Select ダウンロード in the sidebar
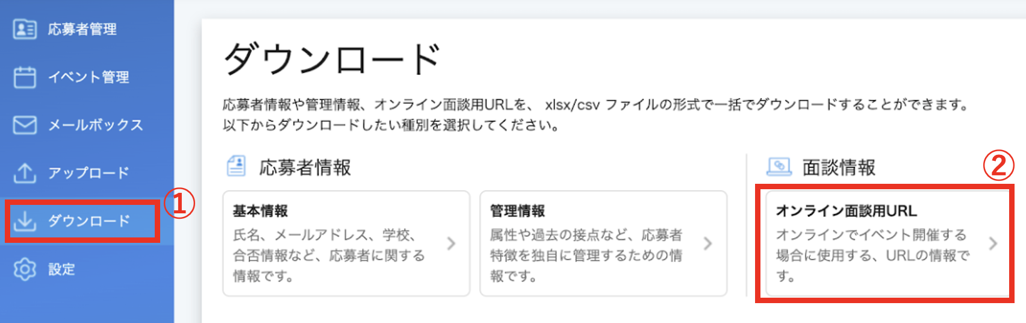1026x323 pixels. [82, 221]
